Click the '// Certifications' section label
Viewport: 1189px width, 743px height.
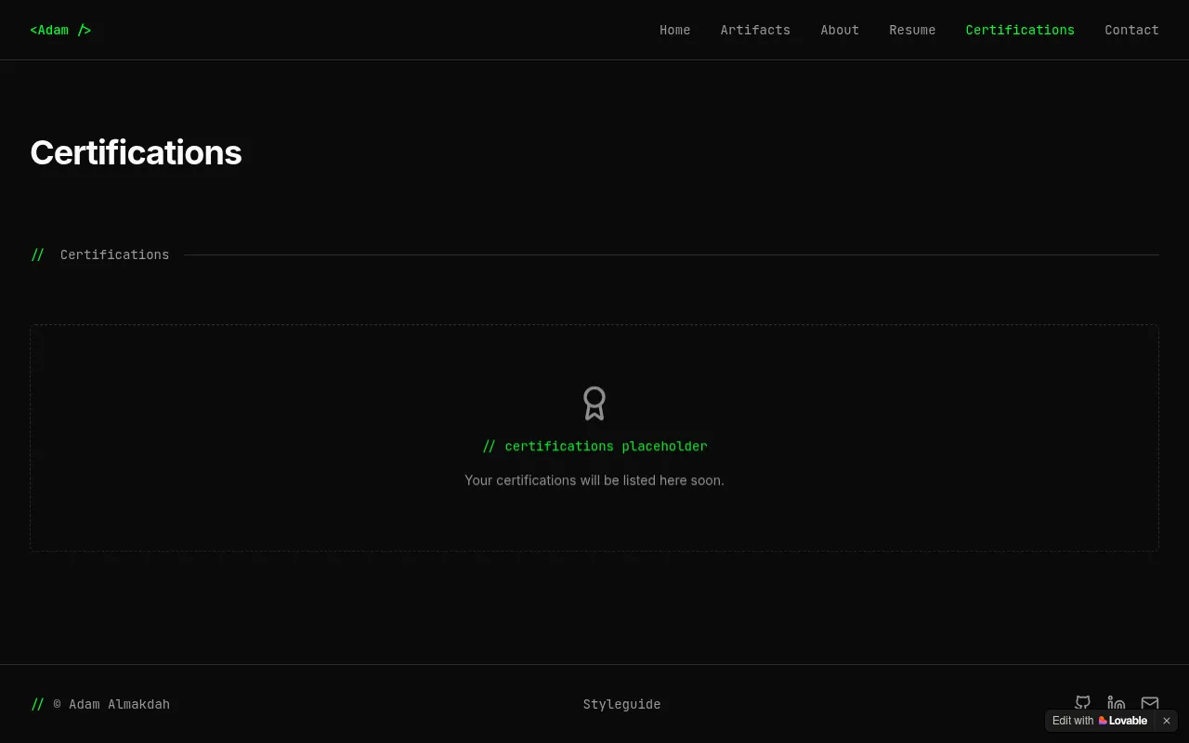point(100,254)
